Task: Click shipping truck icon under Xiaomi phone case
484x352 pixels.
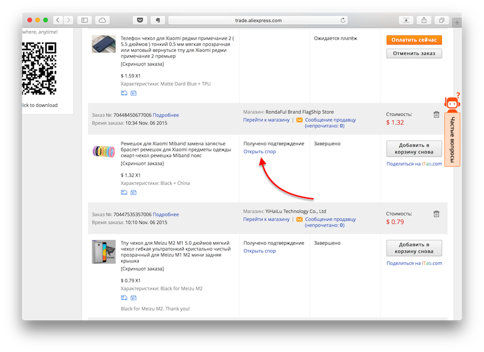Action: click(124, 93)
